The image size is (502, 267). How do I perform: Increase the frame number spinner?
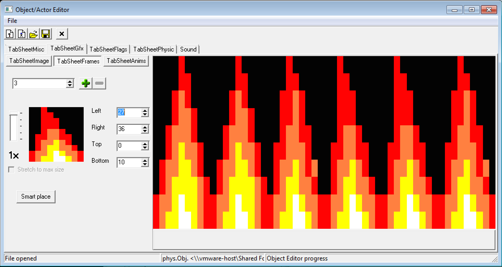[x=70, y=81]
